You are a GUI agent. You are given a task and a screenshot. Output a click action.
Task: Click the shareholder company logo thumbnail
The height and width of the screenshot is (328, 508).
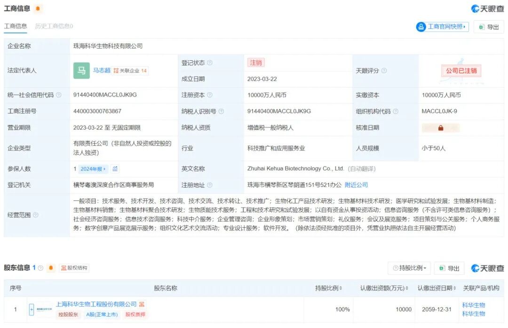pos(45,309)
